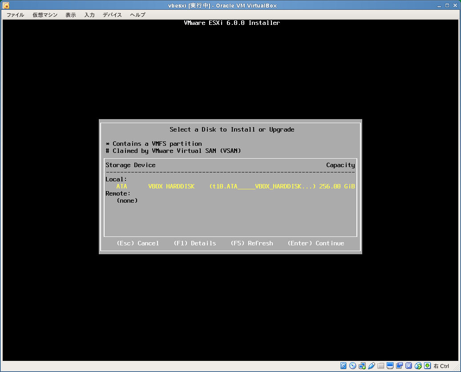The height and width of the screenshot is (372, 461).
Task: Click the CPU virtualization status icon
Action: (x=408, y=365)
